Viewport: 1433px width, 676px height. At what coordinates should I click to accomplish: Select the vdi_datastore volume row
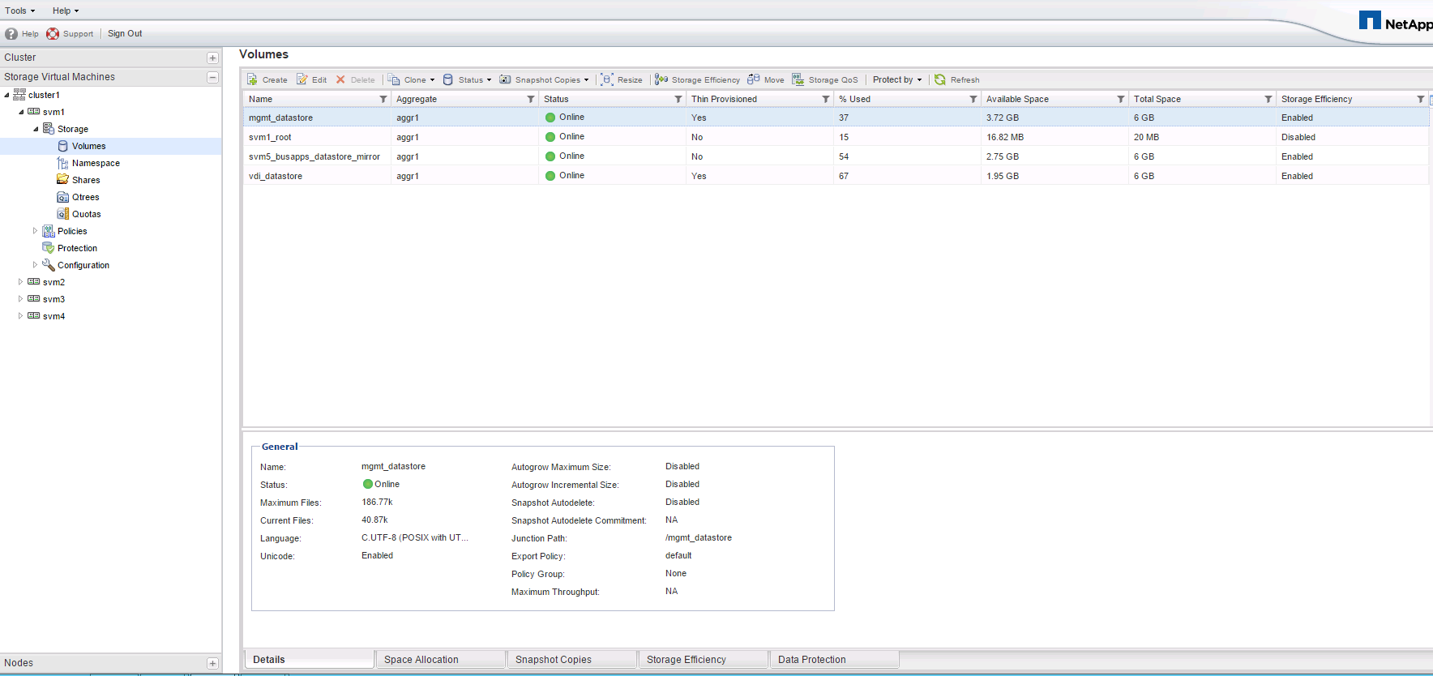[836, 176]
